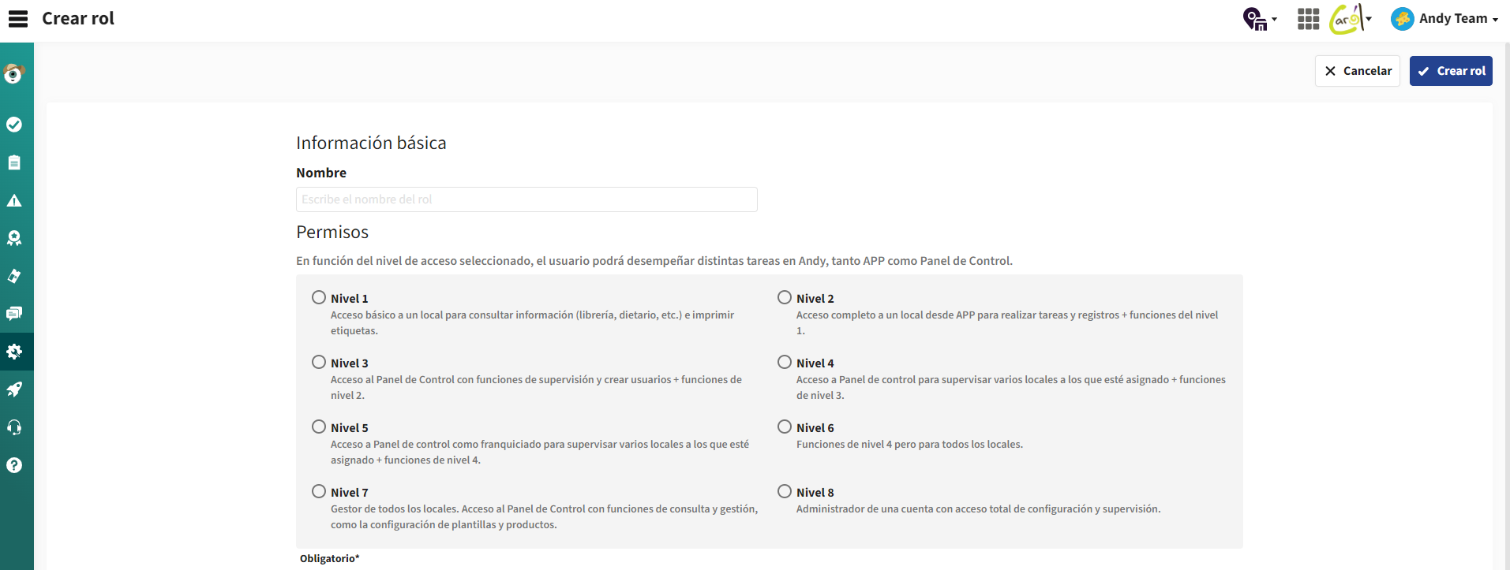Click the question mark help icon

[14, 465]
